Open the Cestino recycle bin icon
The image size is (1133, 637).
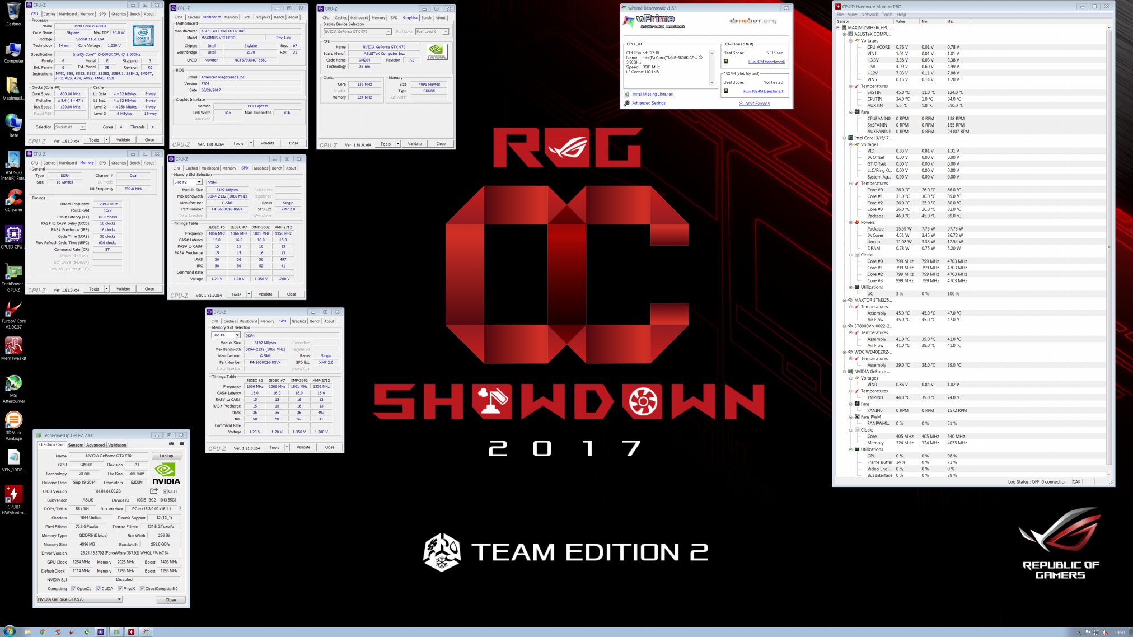point(13,14)
